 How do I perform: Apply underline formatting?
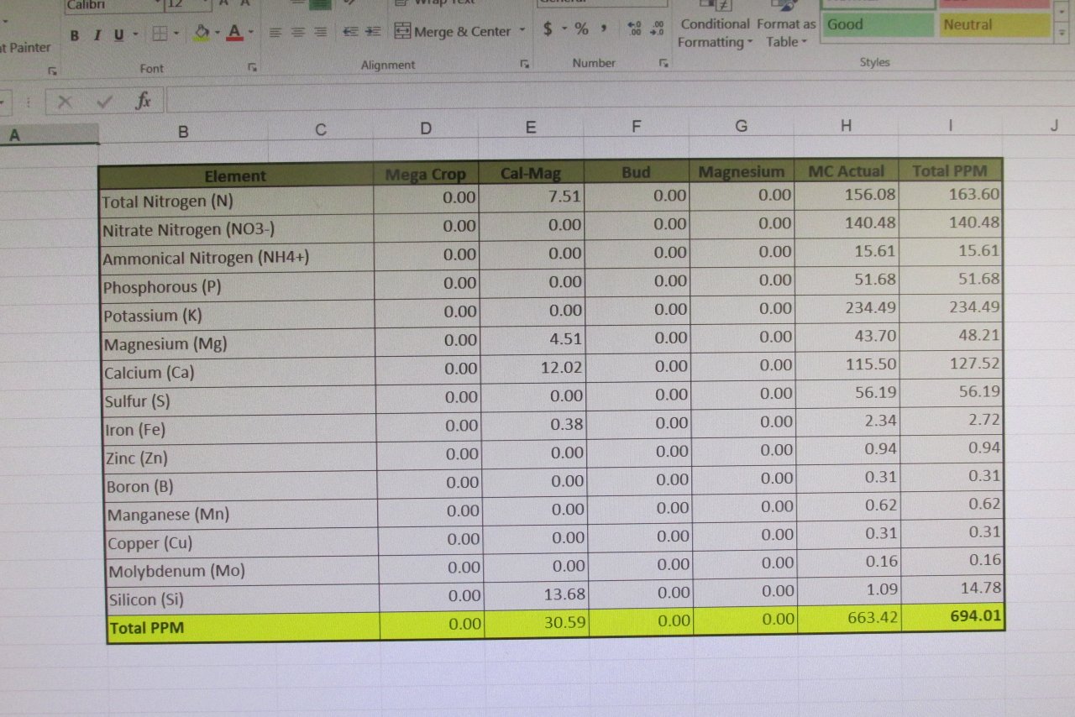118,34
